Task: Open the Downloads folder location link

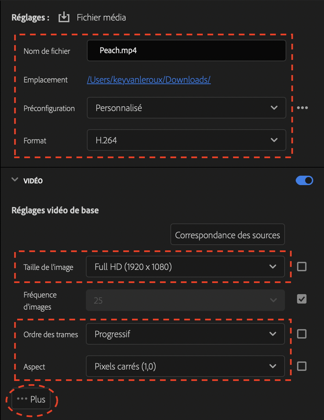Action: pos(149,79)
